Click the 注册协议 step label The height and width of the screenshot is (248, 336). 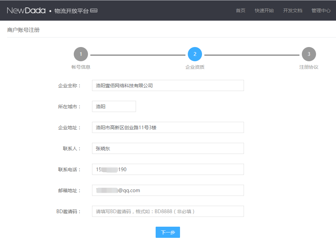point(309,67)
